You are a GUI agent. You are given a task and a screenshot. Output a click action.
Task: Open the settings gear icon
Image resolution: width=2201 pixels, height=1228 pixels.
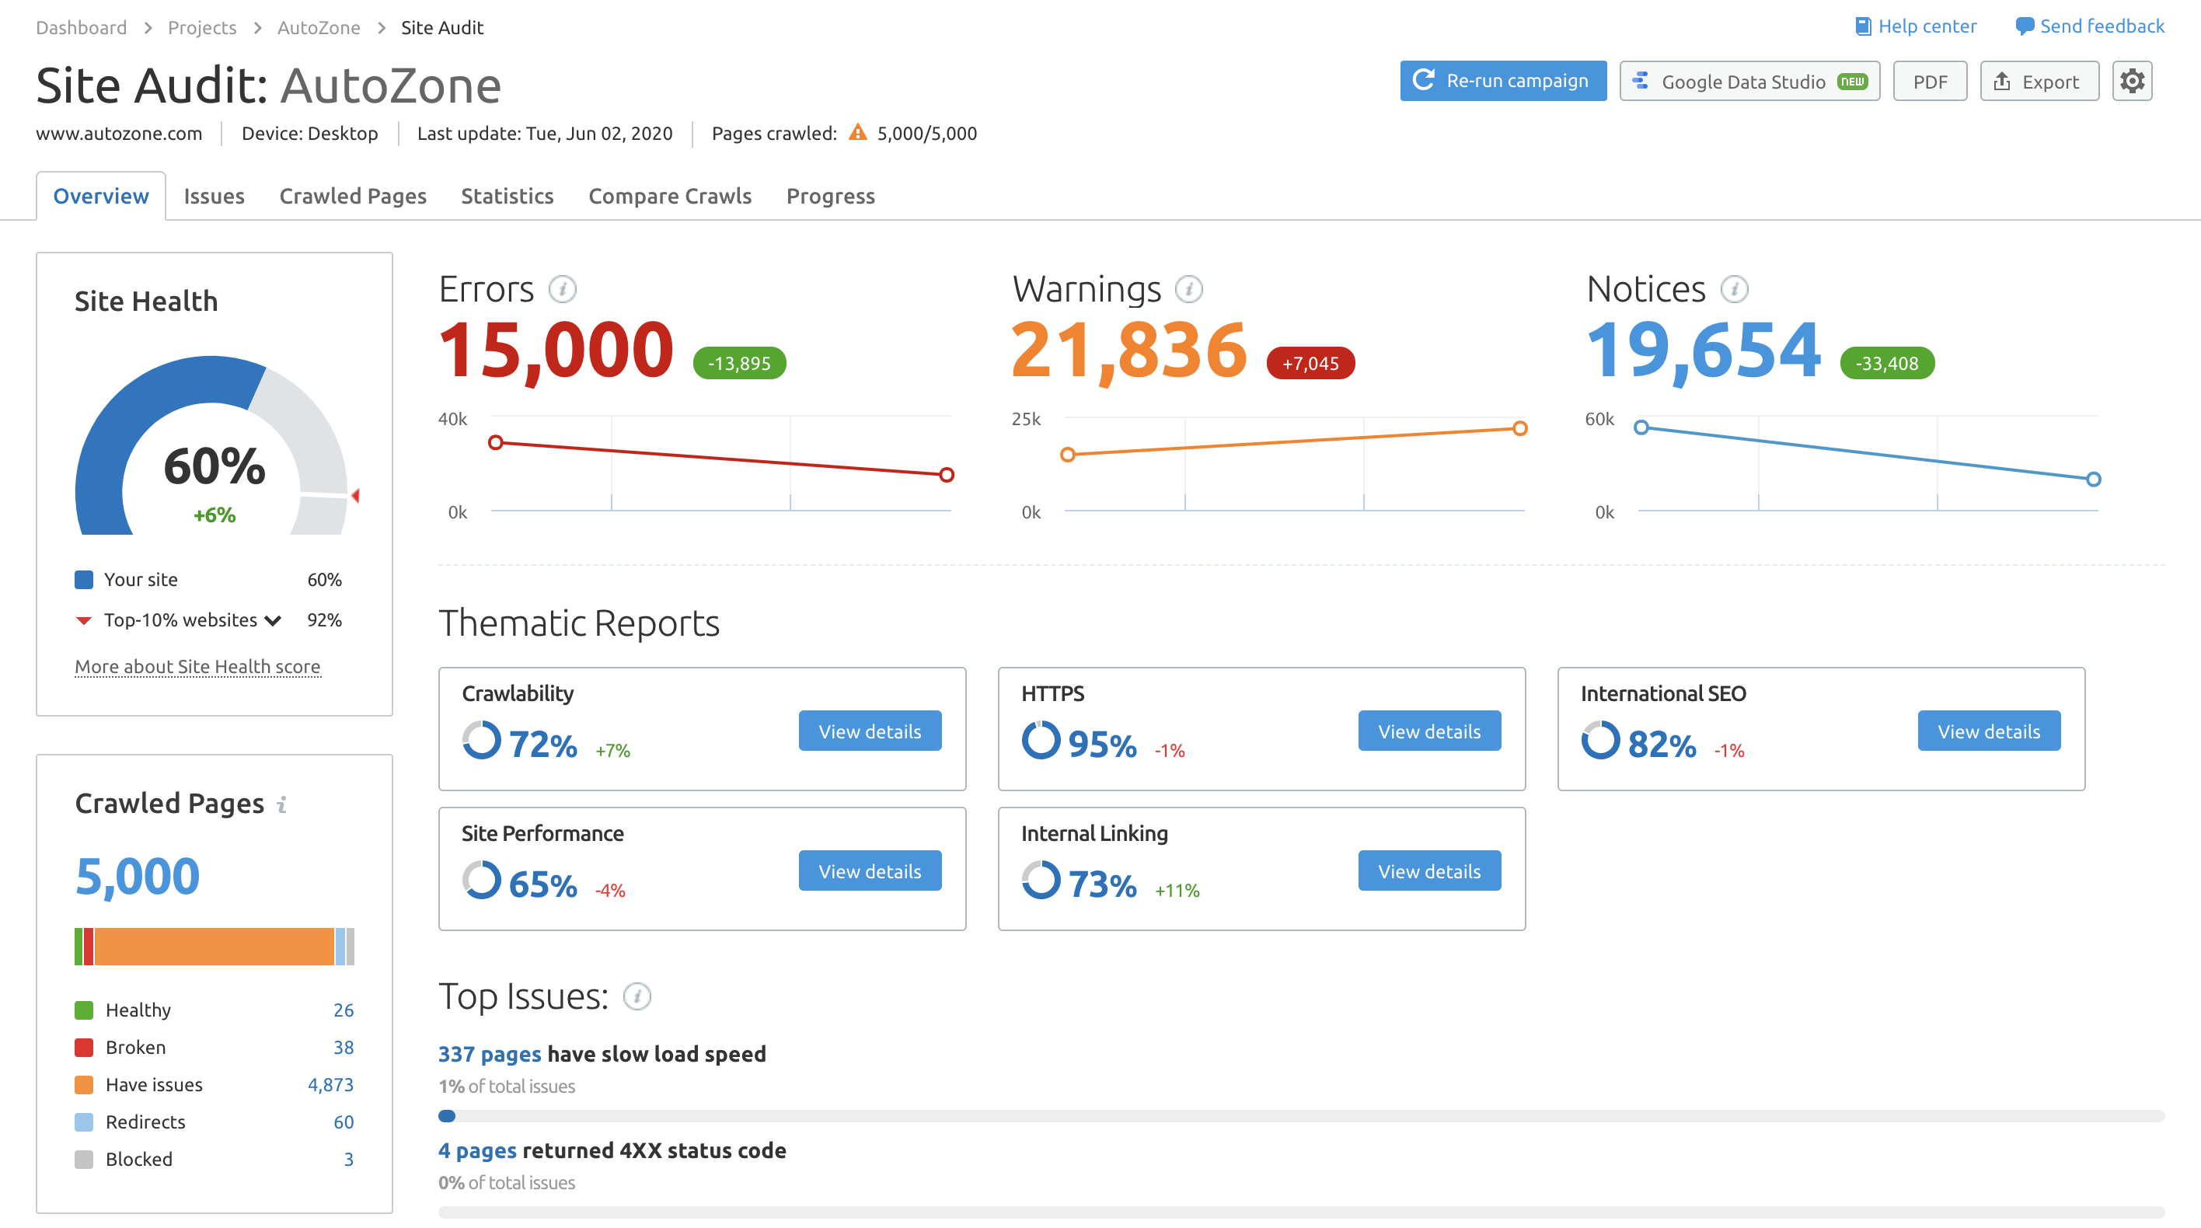pyautogui.click(x=2132, y=81)
